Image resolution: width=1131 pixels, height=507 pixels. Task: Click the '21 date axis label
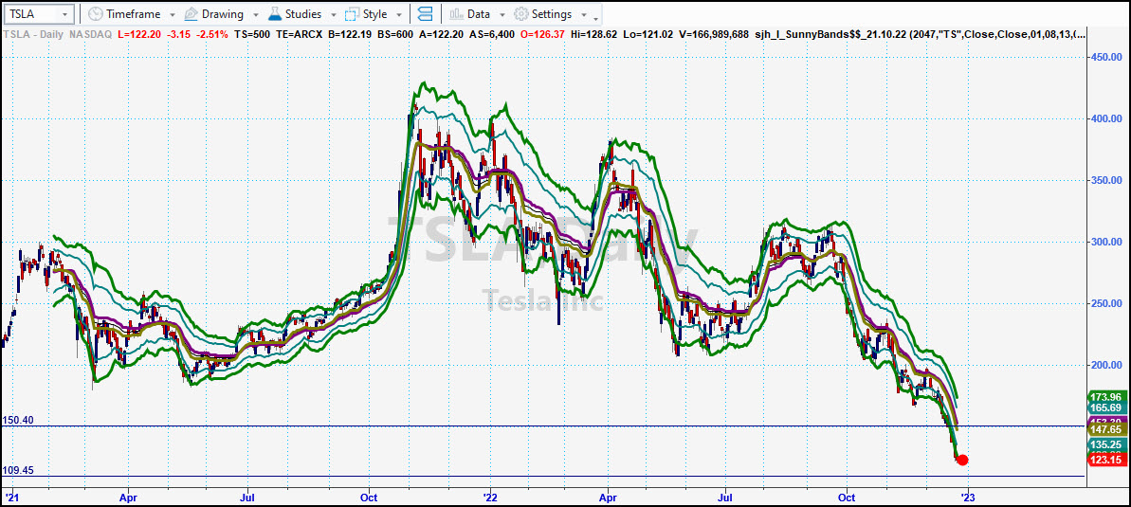[10, 497]
